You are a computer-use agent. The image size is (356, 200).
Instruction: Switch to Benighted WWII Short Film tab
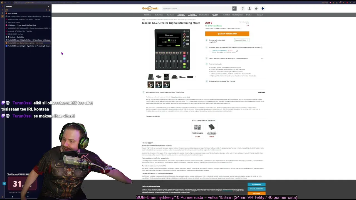[28, 31]
